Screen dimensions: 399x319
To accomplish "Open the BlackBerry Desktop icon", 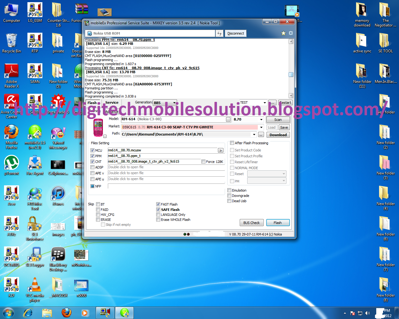I will point(58,259).
